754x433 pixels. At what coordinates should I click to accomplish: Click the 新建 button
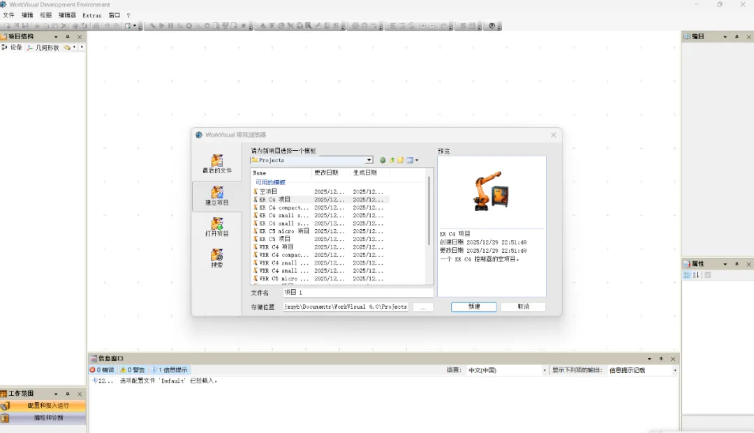pyautogui.click(x=473, y=307)
